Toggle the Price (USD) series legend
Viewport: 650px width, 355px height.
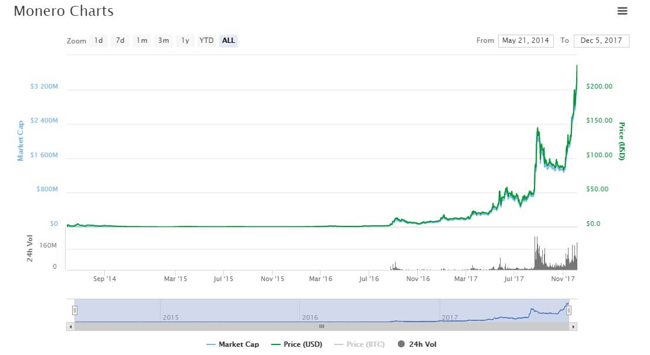297,344
